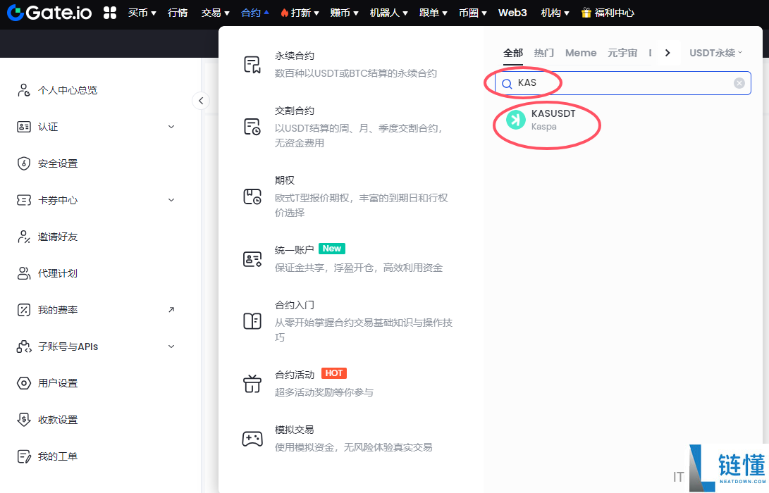Open the 机器人 dropdown menu
This screenshot has height=493, width=769.
click(x=388, y=13)
